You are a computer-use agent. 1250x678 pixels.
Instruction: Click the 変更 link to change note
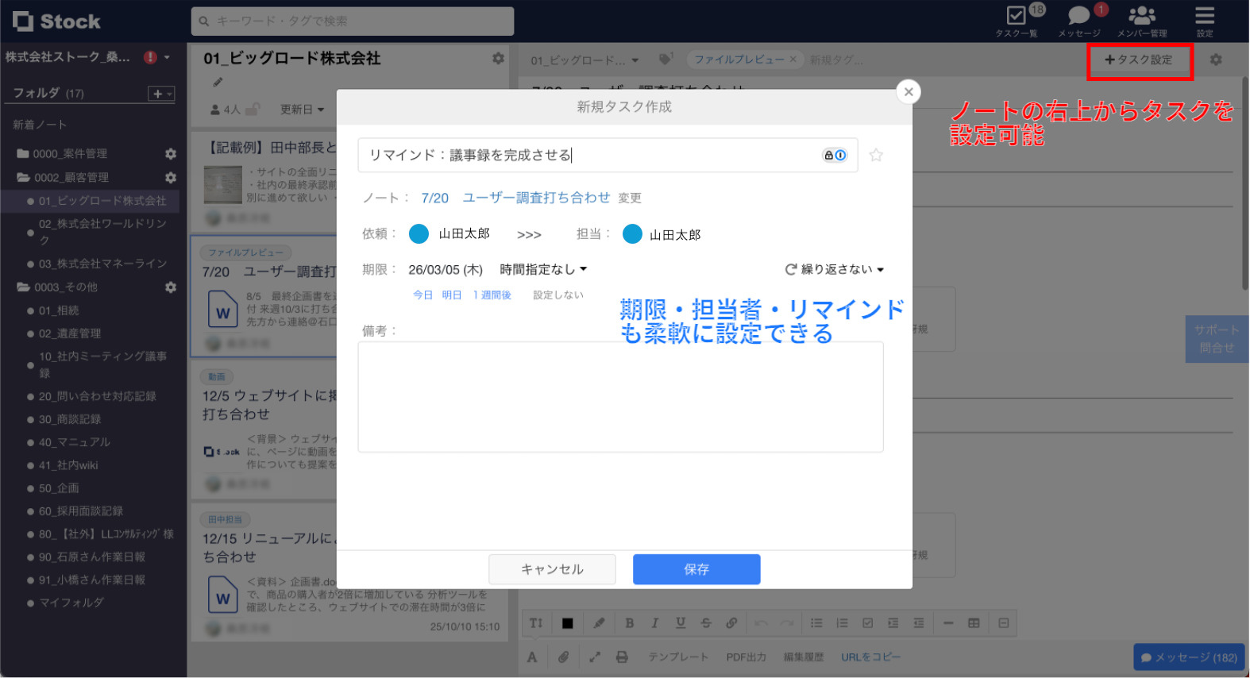coord(630,198)
